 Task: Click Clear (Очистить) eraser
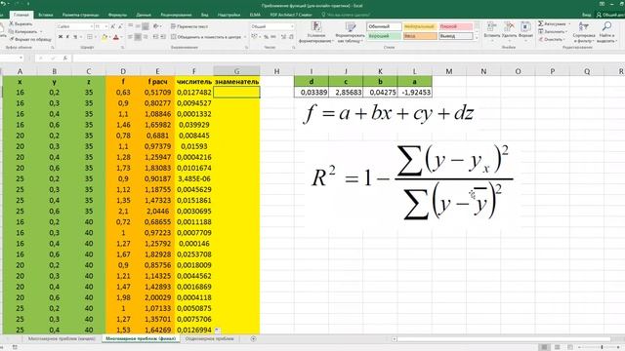coord(551,39)
